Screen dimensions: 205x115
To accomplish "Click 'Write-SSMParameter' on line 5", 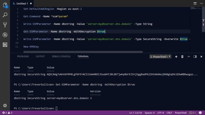I will coord(37,24).
